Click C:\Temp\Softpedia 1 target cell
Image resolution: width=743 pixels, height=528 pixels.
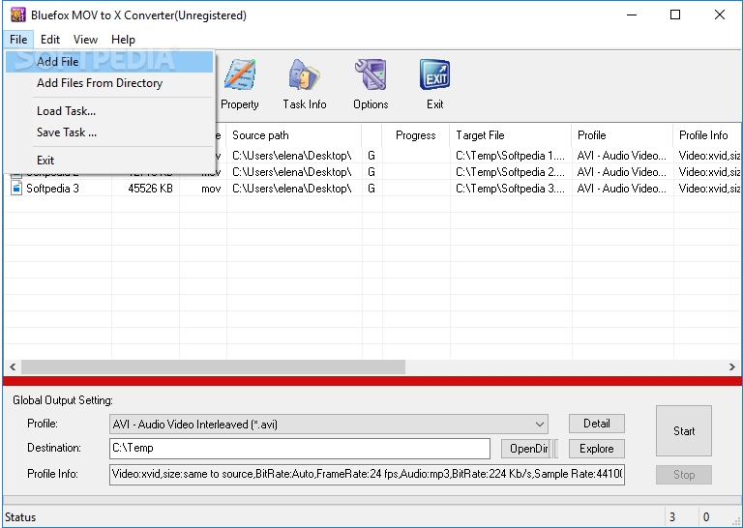click(510, 156)
